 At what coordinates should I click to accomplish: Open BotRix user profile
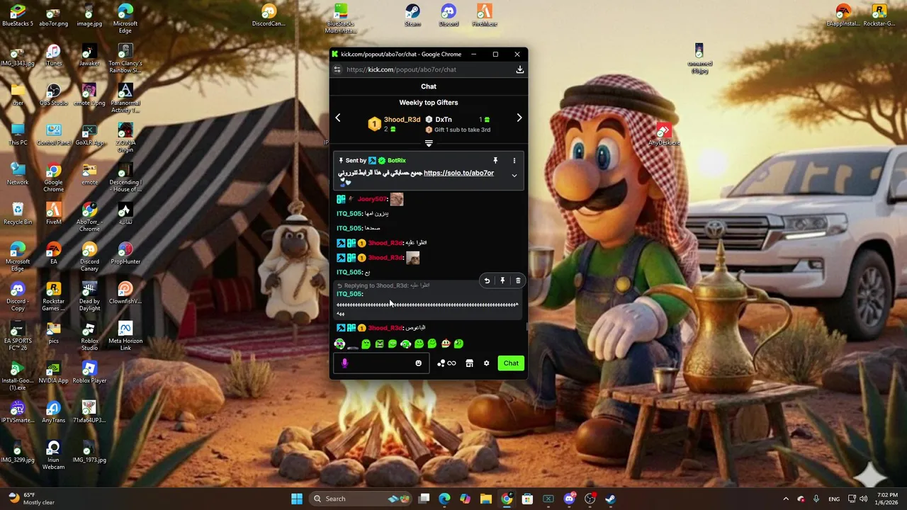[397, 161]
